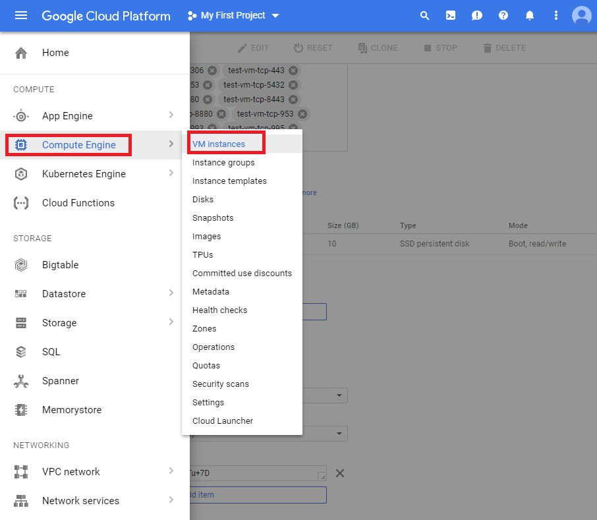Select VM instances from the submenu

(219, 144)
